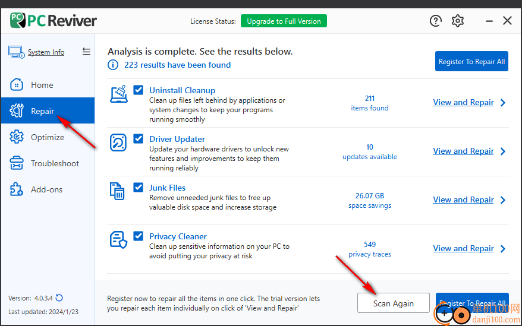The width and height of the screenshot is (522, 326).
Task: Click the Troubleshoot toolbox icon
Action: [x=16, y=163]
